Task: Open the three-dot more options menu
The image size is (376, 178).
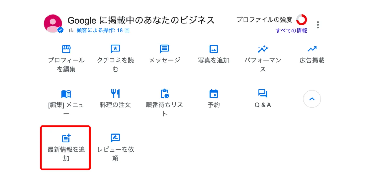Action: coord(318,25)
